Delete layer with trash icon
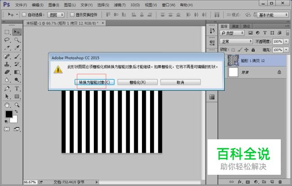 pyautogui.click(x=280, y=182)
